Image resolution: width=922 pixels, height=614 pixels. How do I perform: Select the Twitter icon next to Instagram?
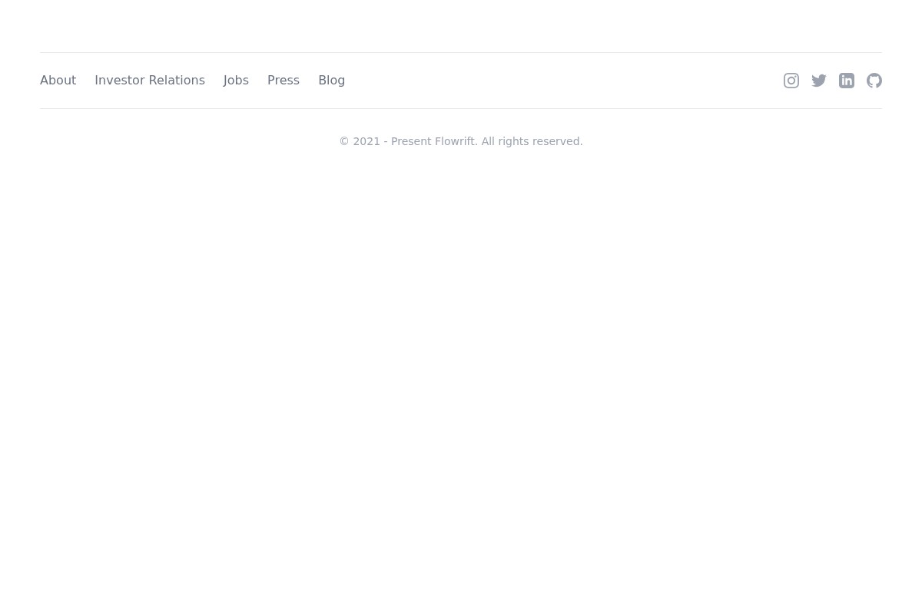coord(819,81)
